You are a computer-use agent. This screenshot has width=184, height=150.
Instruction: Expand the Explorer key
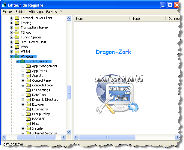pyautogui.click(x=23, y=104)
